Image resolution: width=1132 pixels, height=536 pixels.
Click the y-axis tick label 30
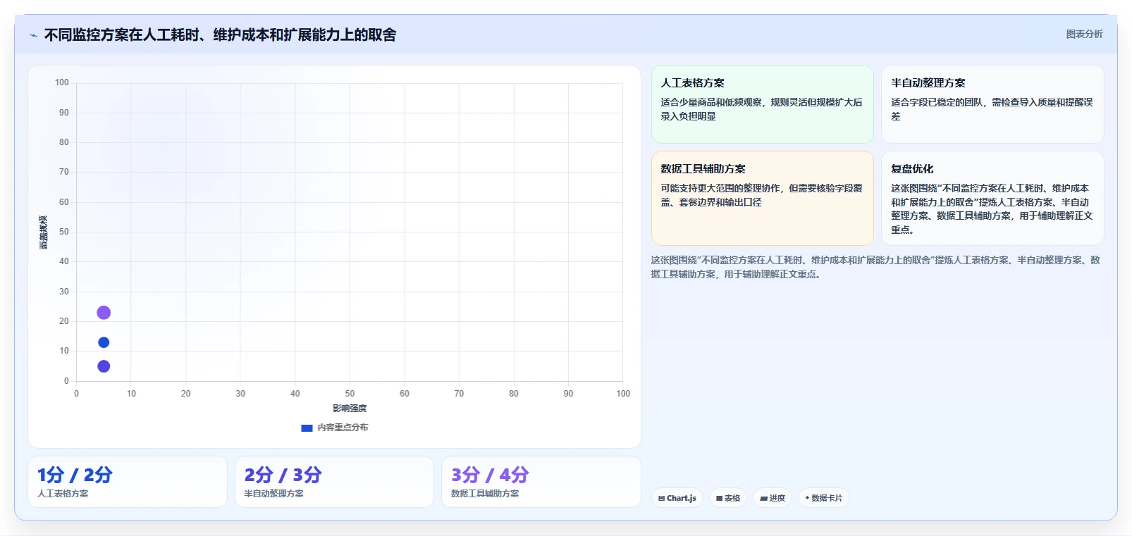(64, 292)
